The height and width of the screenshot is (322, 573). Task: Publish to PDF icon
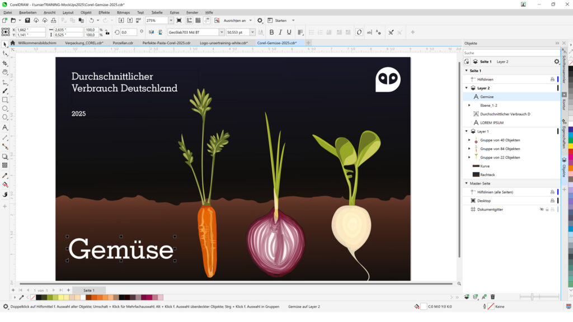pos(139,21)
